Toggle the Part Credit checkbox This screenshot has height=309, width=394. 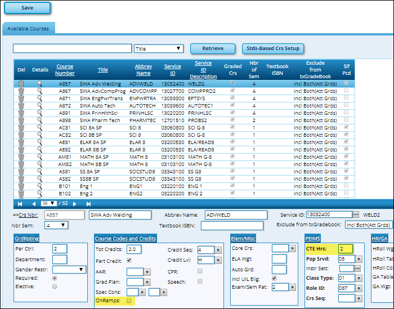[x=129, y=260]
